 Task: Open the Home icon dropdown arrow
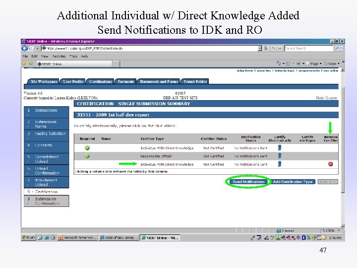tap(284, 64)
